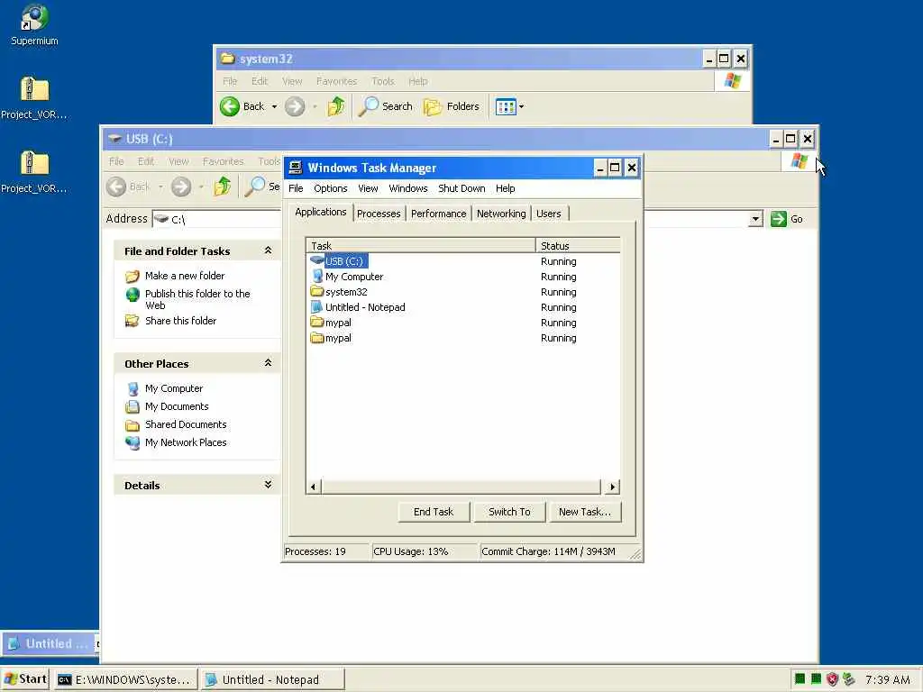Open Back history dropdown in system32 window
Image resolution: width=923 pixels, height=692 pixels.
point(274,106)
